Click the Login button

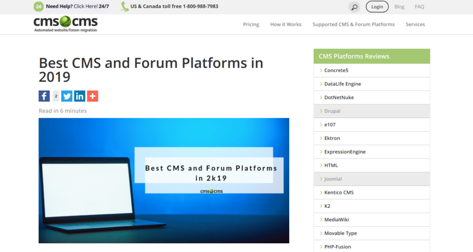click(x=377, y=6)
